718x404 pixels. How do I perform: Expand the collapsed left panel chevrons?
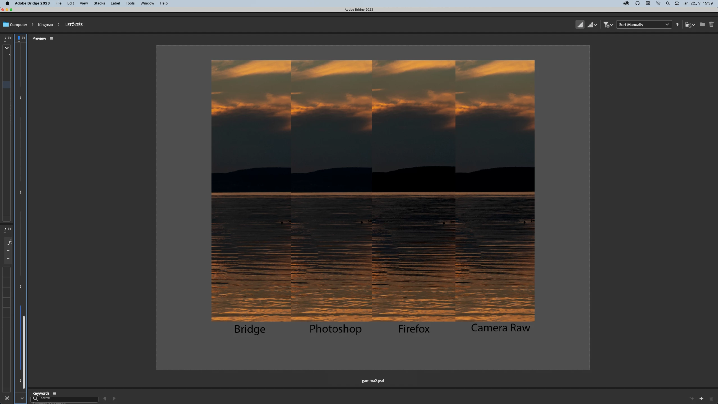tap(9, 38)
